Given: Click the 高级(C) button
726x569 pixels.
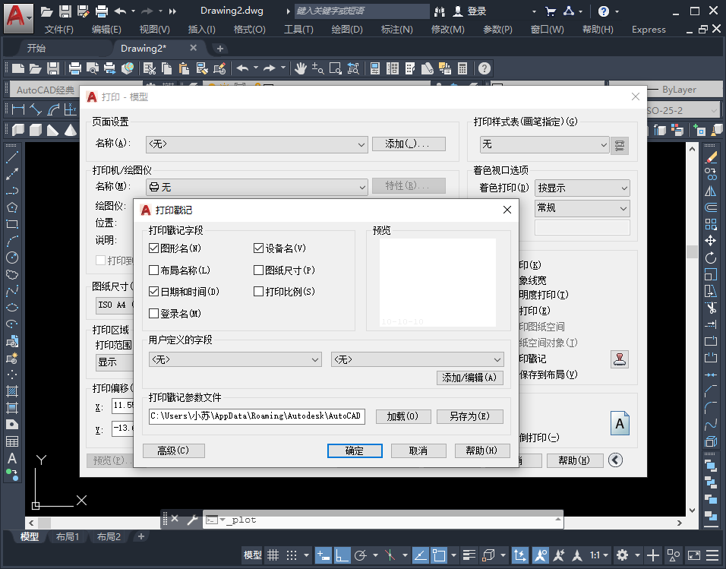Looking at the screenshot, I should (174, 450).
